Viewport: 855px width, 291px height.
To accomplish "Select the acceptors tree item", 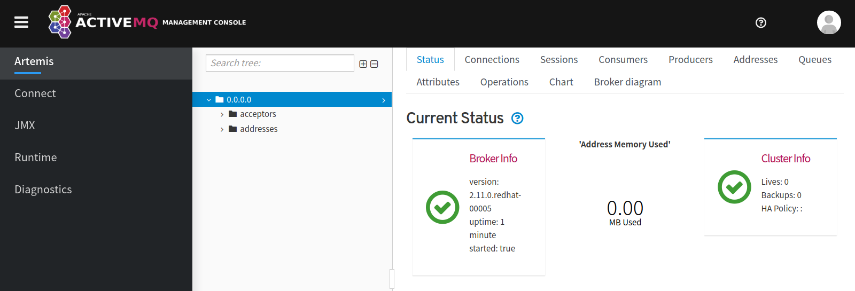I will point(258,114).
